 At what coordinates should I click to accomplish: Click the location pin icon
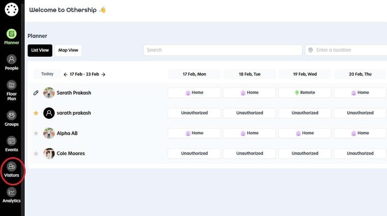click(310, 50)
